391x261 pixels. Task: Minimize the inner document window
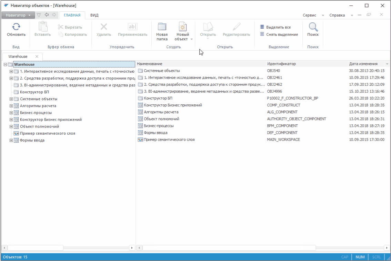click(x=359, y=15)
